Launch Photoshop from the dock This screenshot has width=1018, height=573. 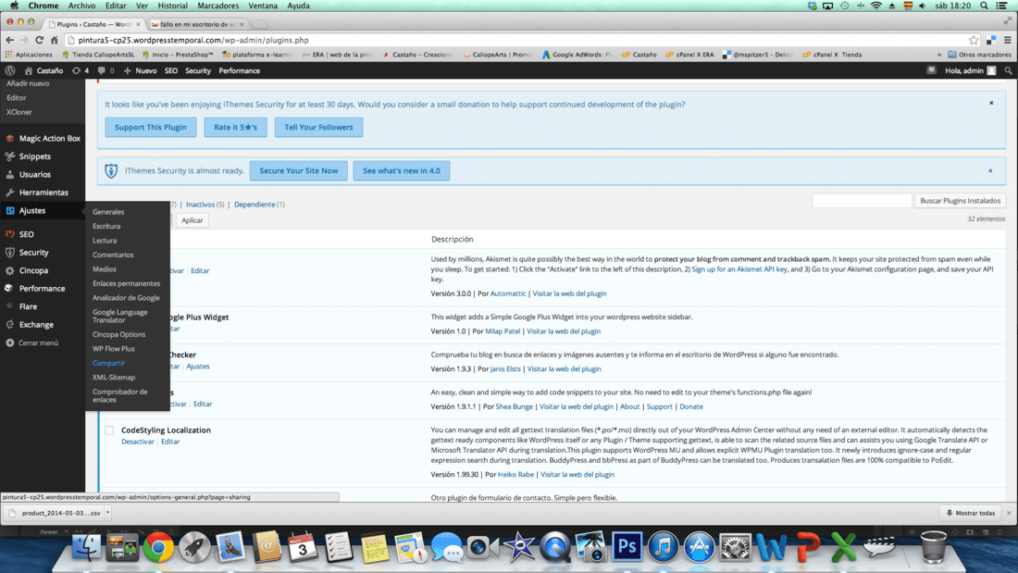[627, 547]
